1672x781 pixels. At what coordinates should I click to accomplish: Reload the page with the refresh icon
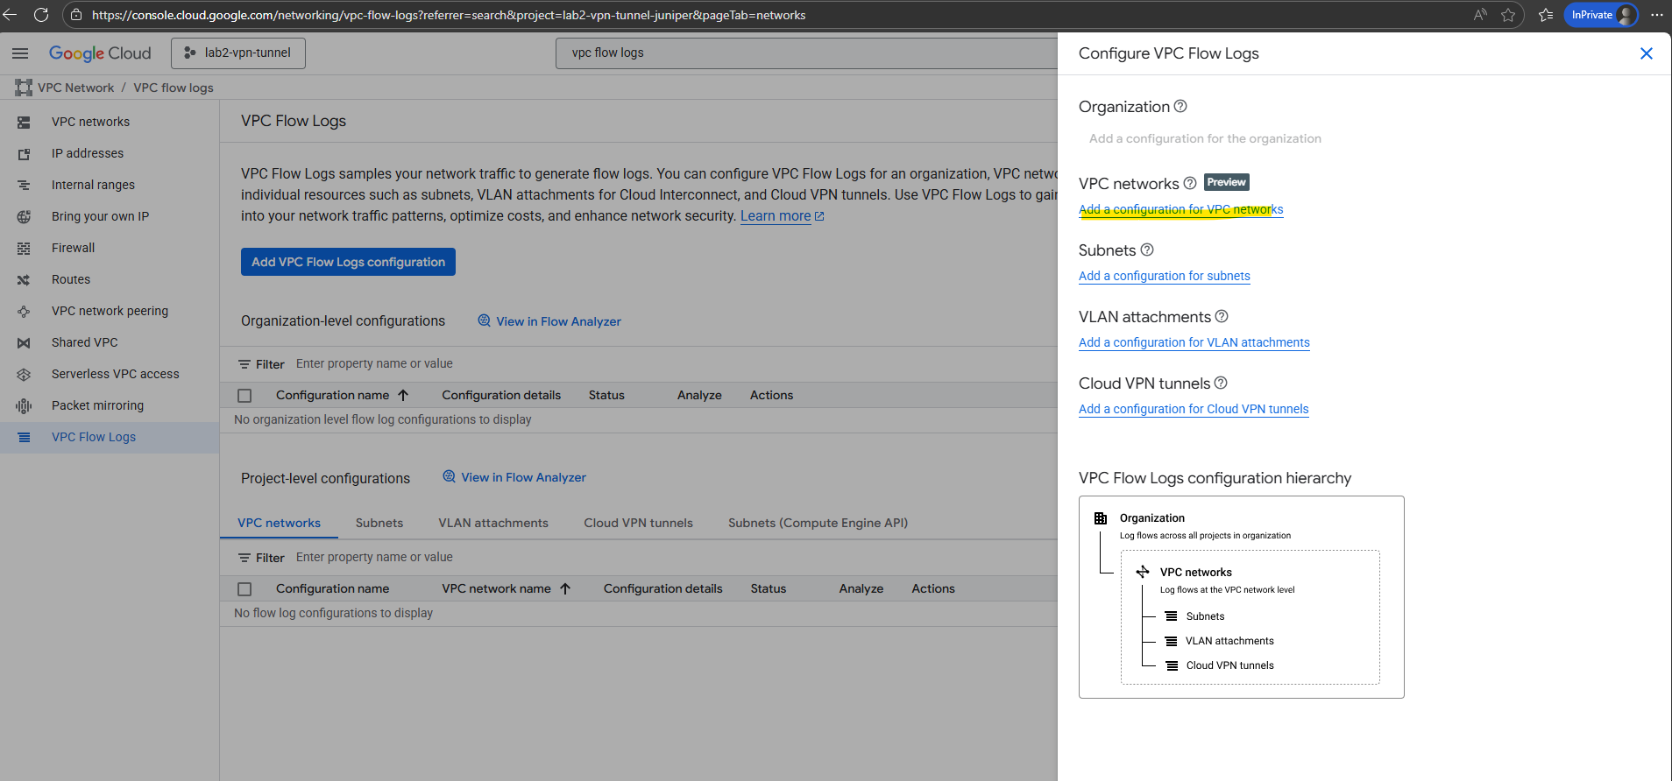tap(41, 15)
